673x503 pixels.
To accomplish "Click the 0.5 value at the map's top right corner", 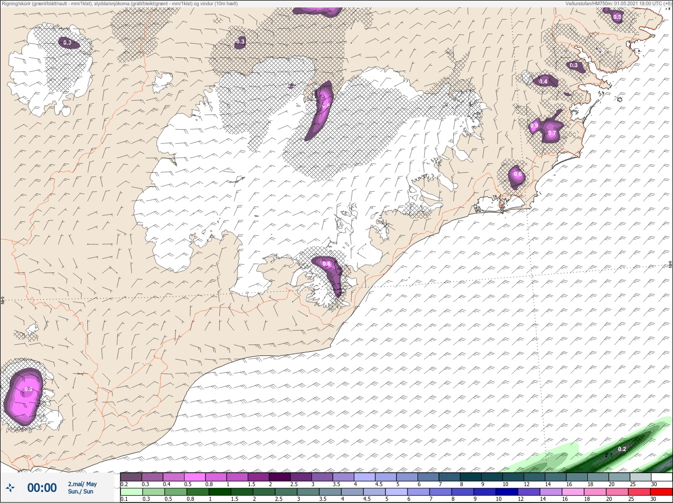I will (617, 17).
